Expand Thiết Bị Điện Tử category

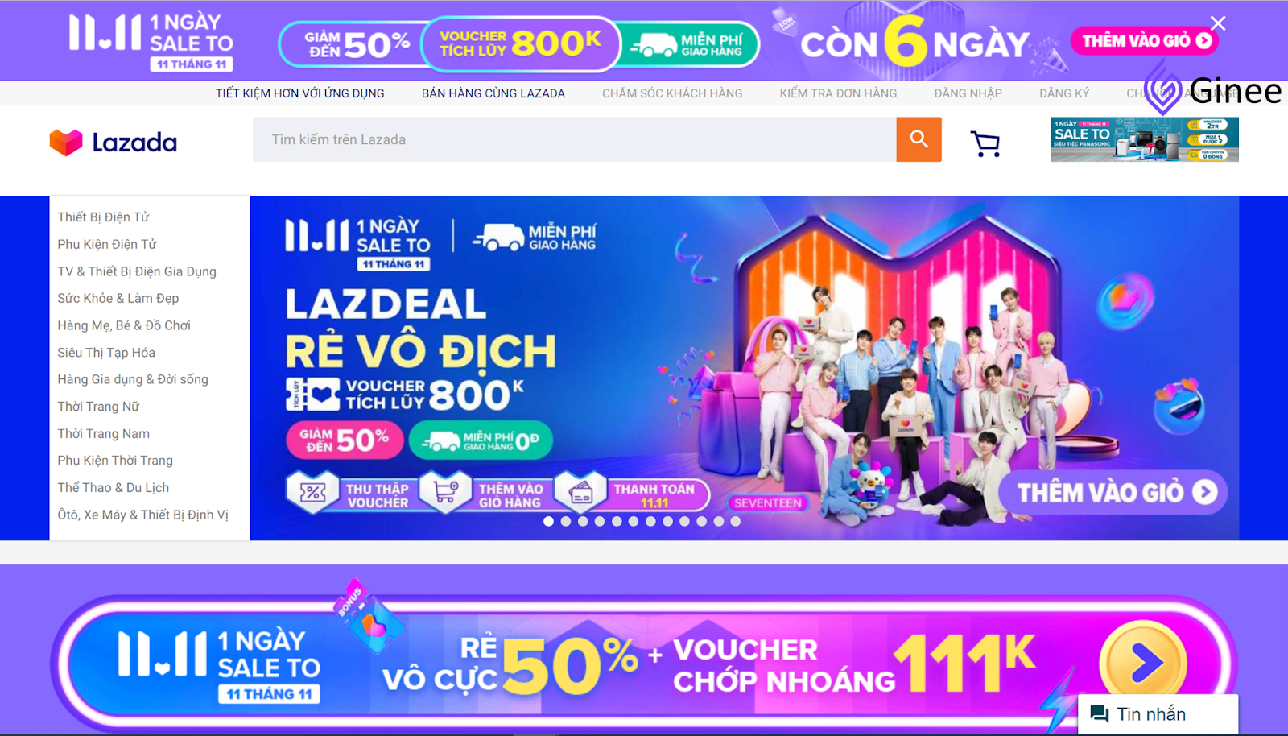[103, 217]
